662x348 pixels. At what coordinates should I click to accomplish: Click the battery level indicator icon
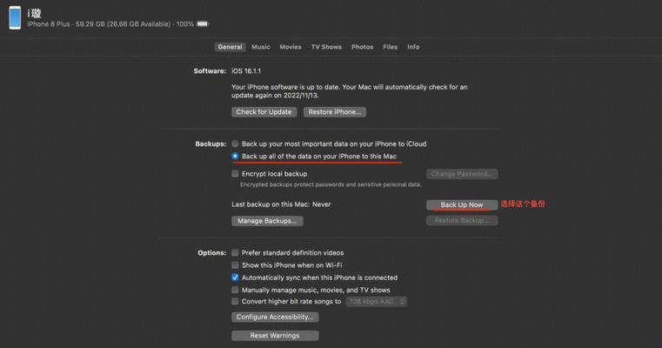tap(203, 24)
